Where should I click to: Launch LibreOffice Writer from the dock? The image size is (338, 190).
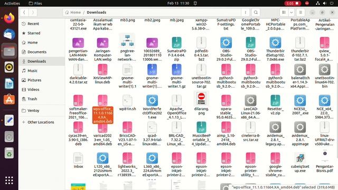coord(9,83)
